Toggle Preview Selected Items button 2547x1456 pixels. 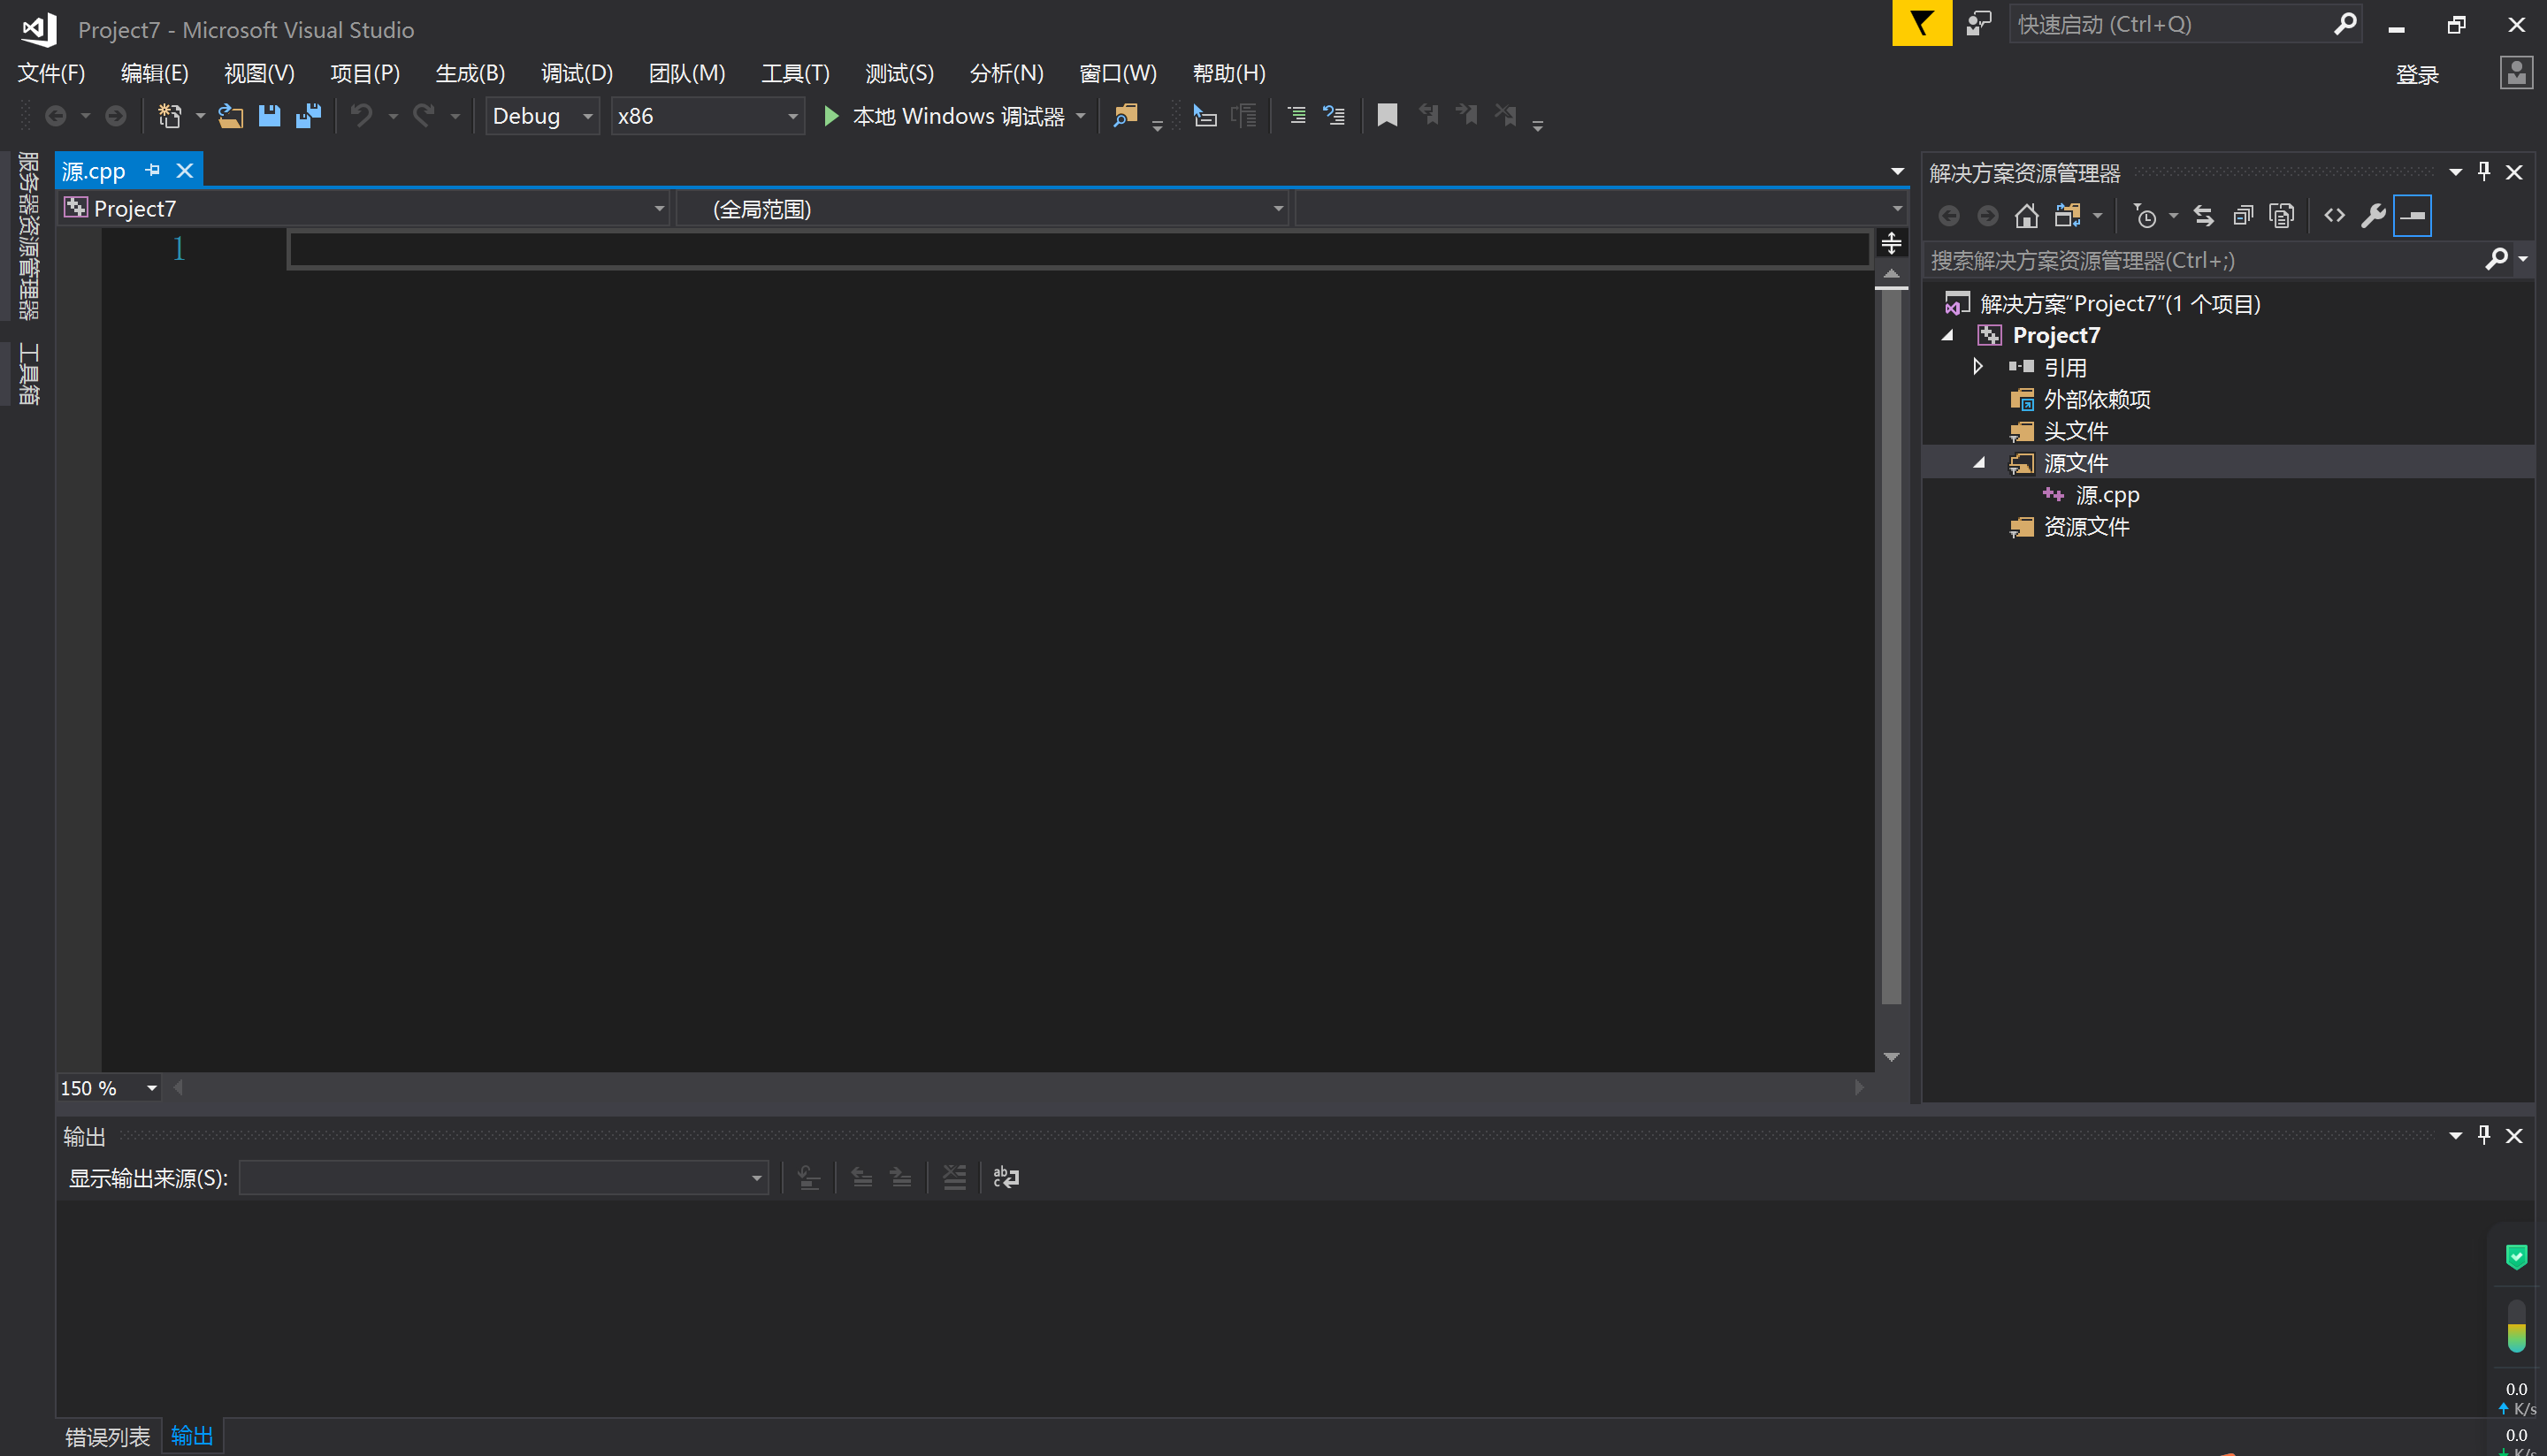(x=2412, y=215)
